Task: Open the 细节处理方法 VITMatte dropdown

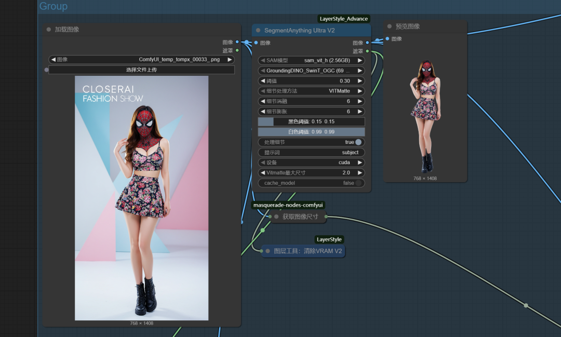Action: 311,91
